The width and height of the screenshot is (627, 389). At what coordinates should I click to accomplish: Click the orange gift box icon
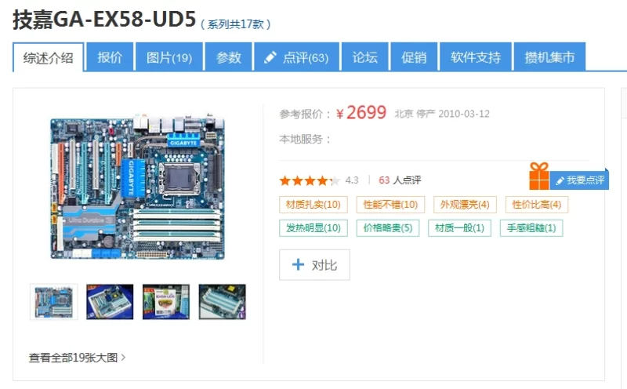click(539, 176)
